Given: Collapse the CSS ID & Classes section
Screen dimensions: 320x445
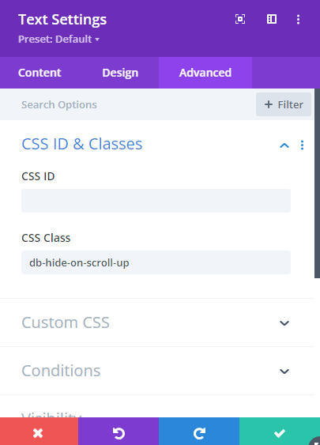Looking at the screenshot, I should coord(284,145).
